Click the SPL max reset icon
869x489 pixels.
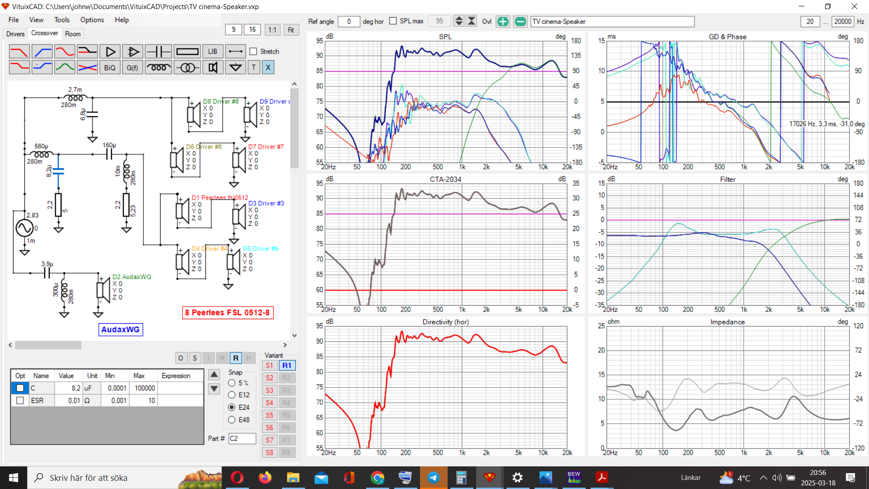click(472, 21)
